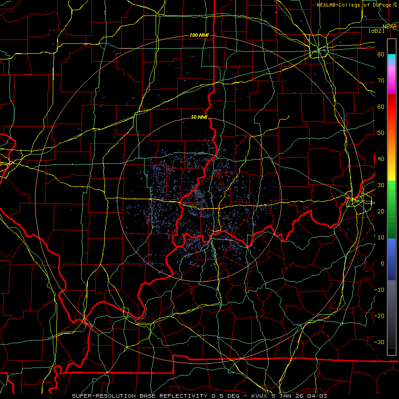The height and width of the screenshot is (399, 399).
Task: Click the 80 dBZ scale label
Action: 381,54
